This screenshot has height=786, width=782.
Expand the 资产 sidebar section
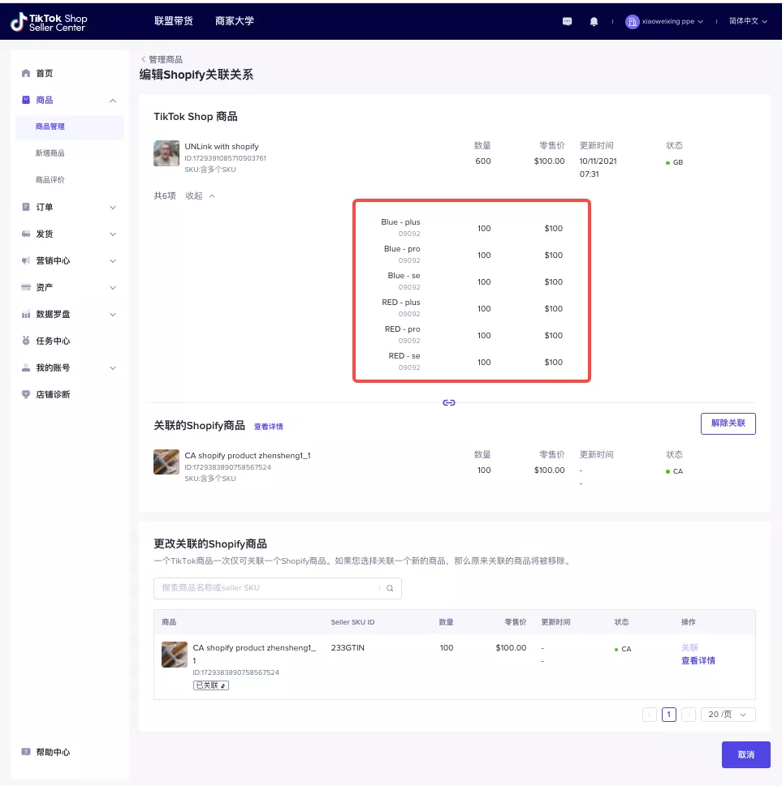(113, 288)
